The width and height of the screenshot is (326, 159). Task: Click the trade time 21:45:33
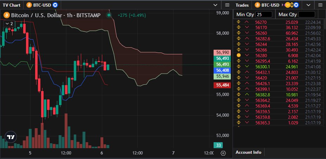click(x=313, y=39)
